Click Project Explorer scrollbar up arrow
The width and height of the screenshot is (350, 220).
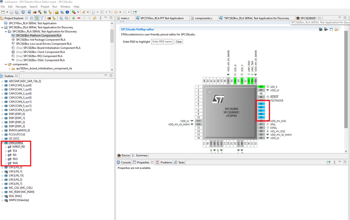(112, 23)
